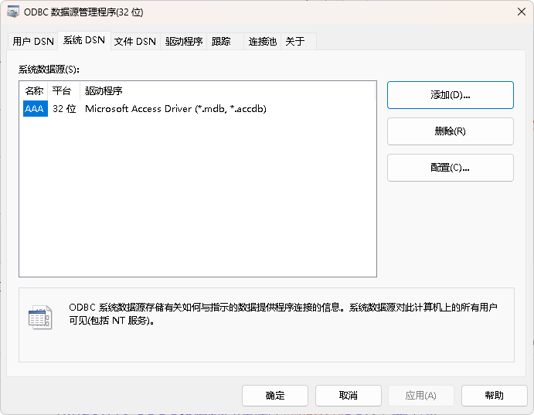The height and width of the screenshot is (415, 534).
Task: Click the 取消 button
Action: point(349,396)
